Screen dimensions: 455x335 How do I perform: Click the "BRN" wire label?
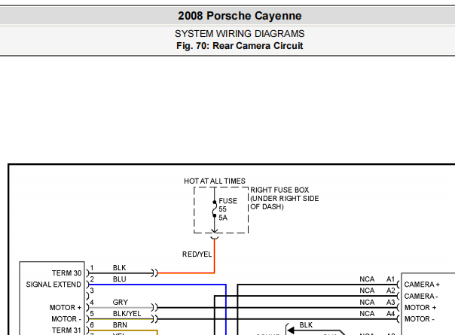click(x=120, y=325)
